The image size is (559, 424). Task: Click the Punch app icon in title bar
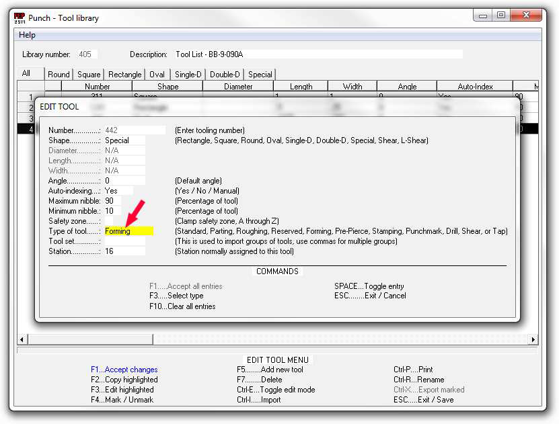(20, 18)
